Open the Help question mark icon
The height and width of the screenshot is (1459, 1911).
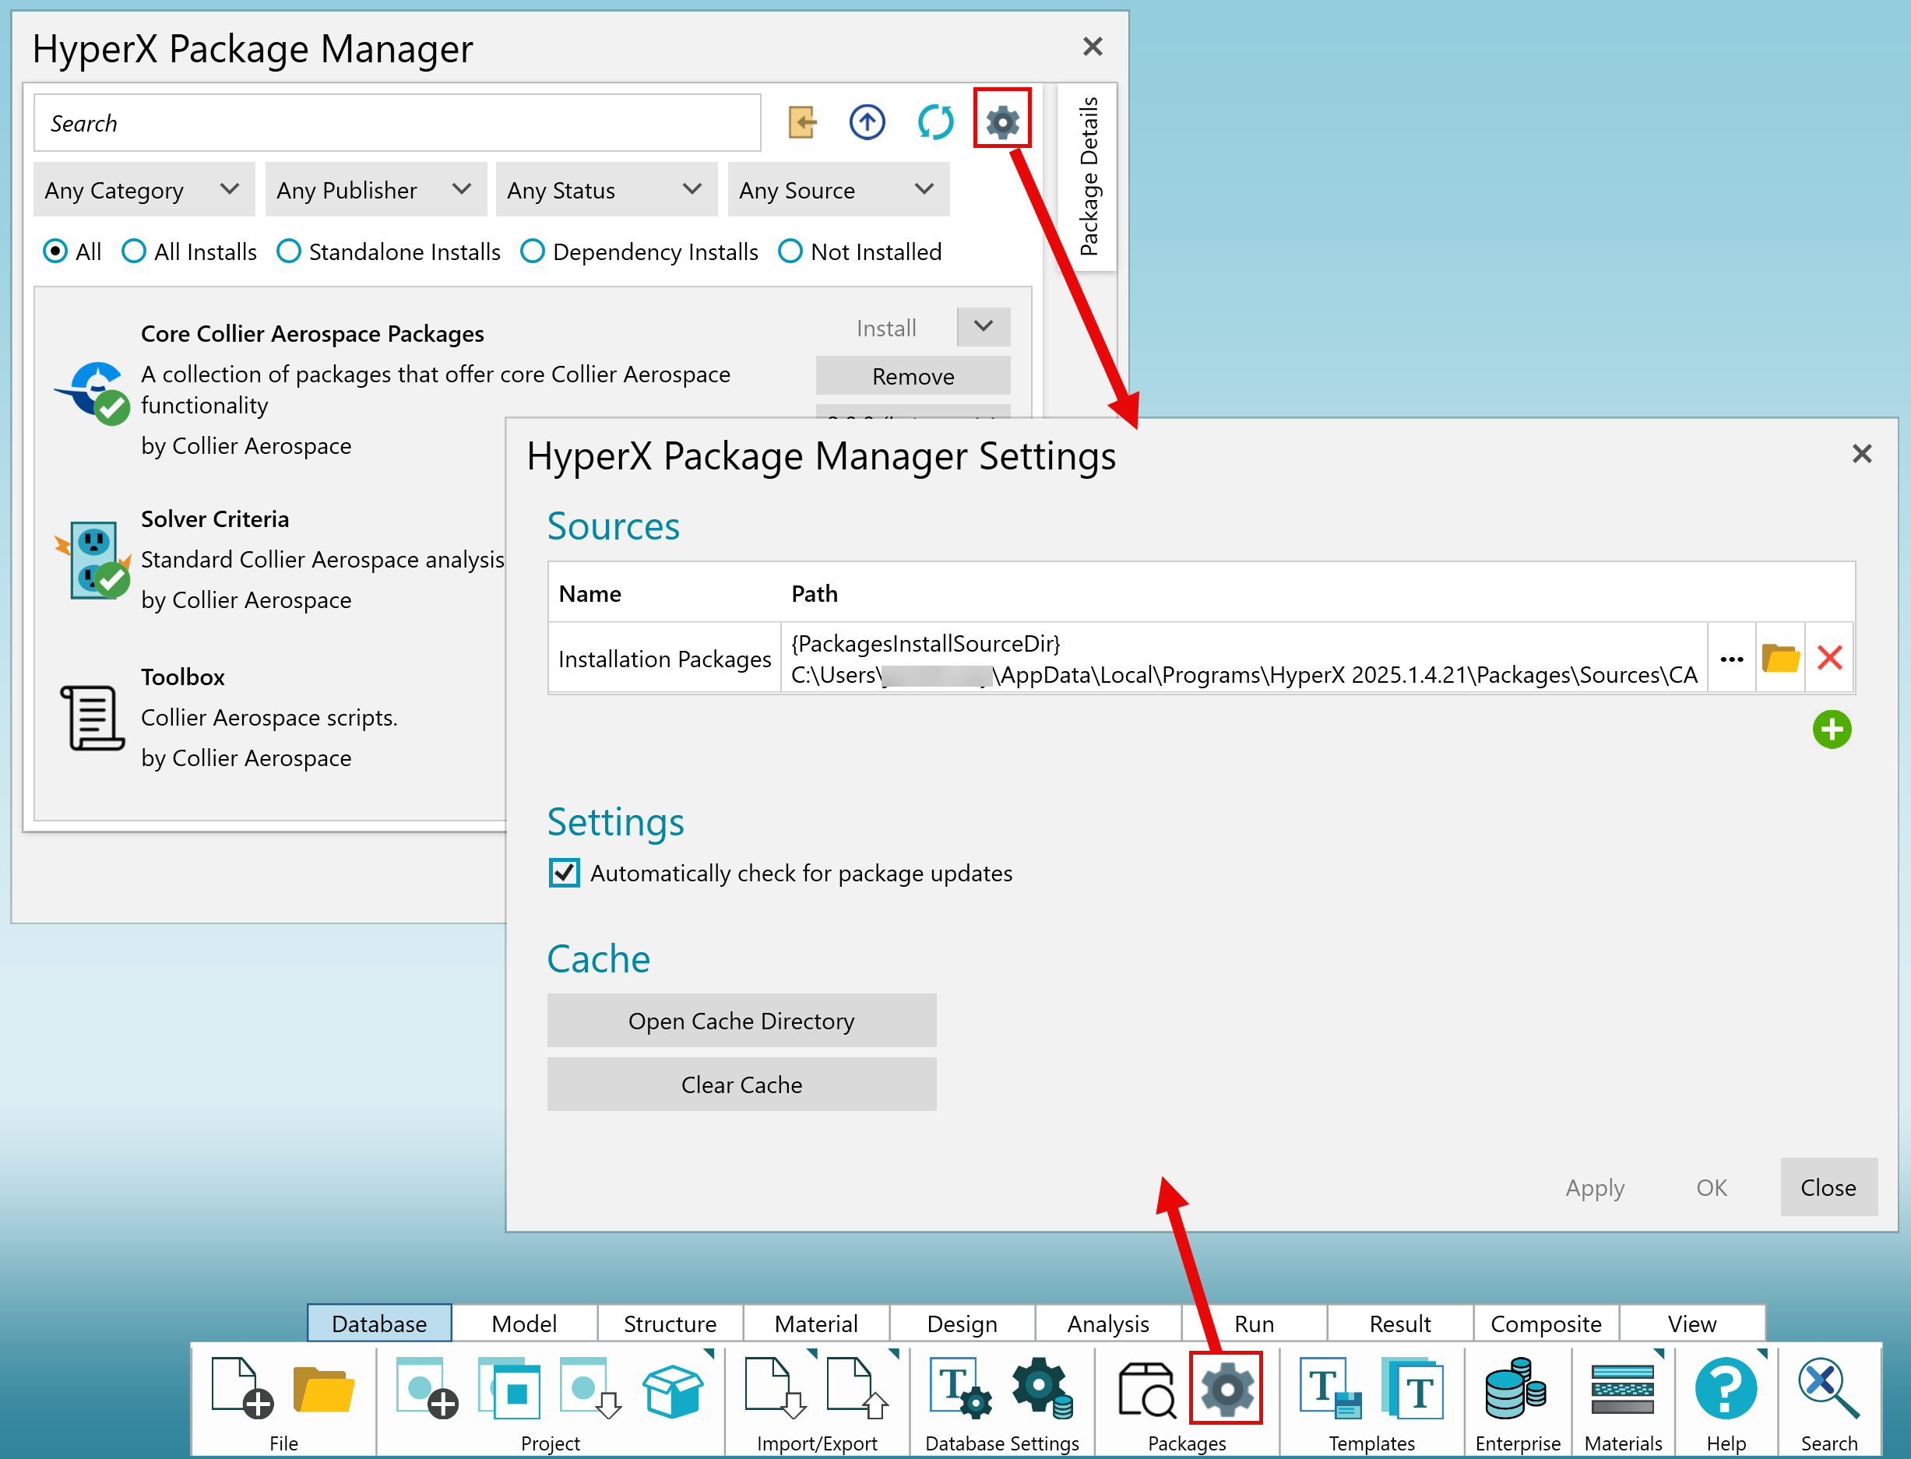point(1725,1388)
